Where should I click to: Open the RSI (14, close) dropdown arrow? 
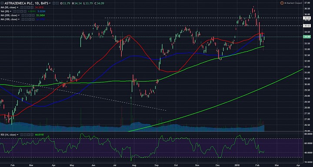[18, 135]
